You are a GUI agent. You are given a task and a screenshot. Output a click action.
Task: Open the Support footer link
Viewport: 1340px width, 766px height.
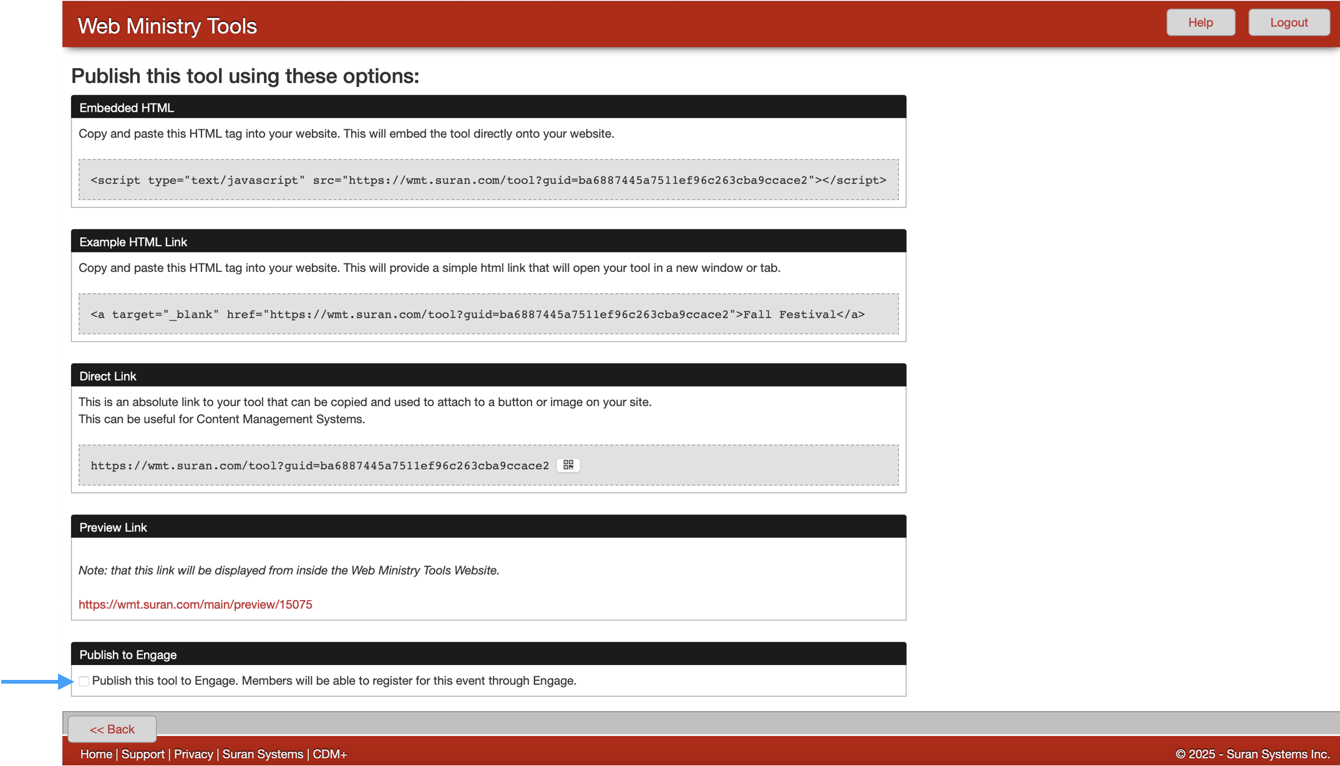click(x=143, y=754)
